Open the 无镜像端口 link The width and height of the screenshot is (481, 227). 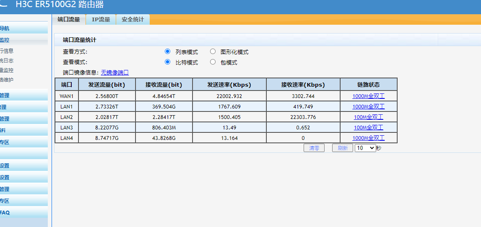point(115,72)
